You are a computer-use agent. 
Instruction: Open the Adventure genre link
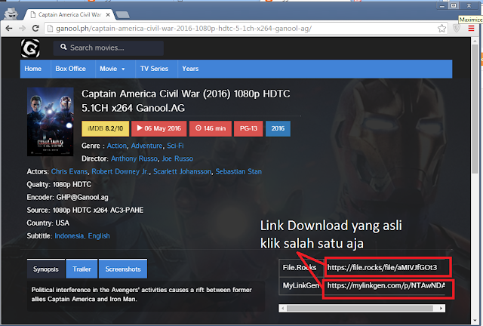(146, 146)
